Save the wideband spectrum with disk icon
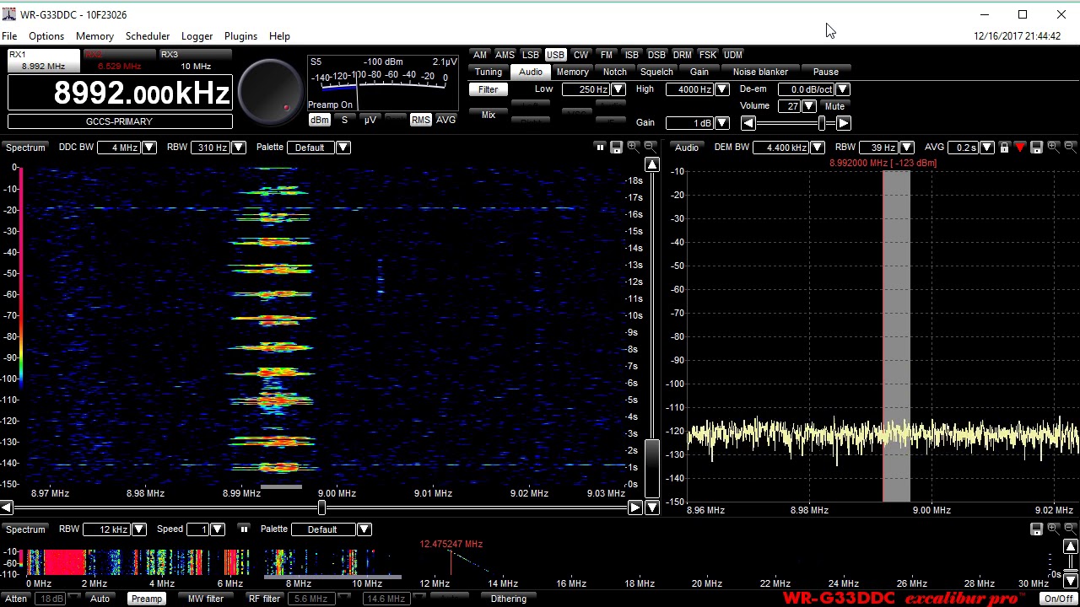 pyautogui.click(x=1037, y=529)
